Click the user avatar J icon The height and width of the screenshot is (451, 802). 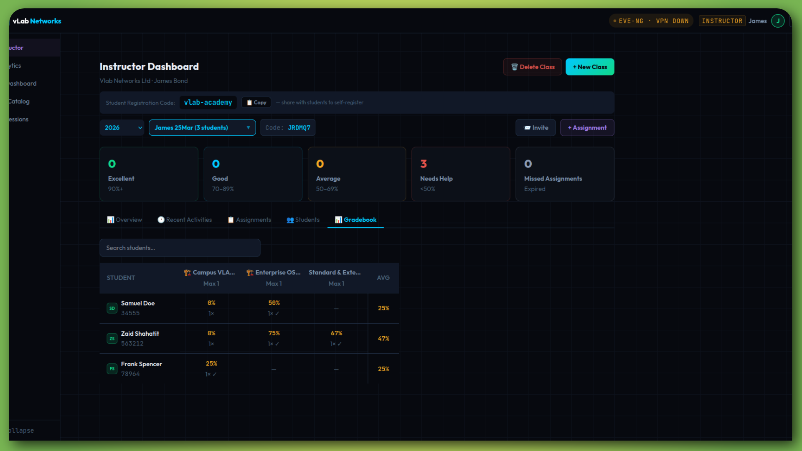[777, 21]
